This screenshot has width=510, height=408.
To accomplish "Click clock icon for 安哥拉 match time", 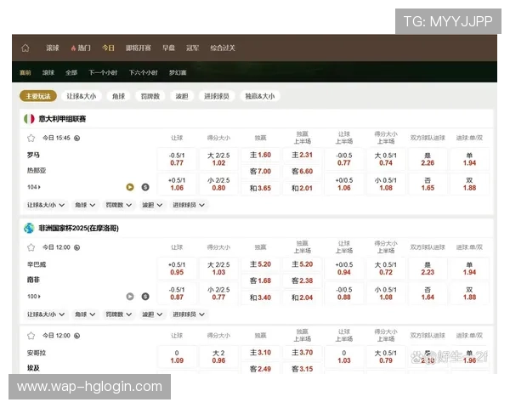I will (x=76, y=336).
